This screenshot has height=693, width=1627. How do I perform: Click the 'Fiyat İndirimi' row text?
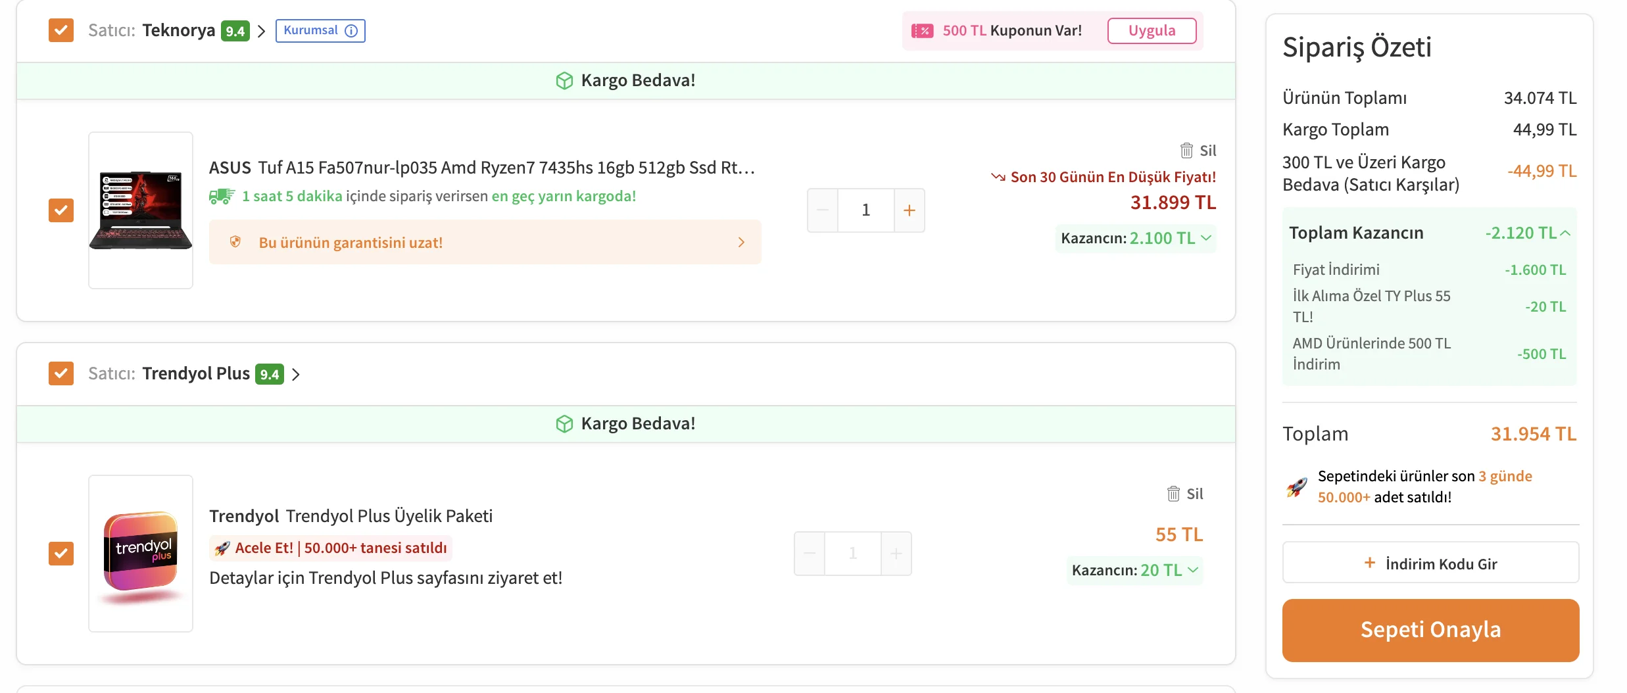click(1336, 270)
